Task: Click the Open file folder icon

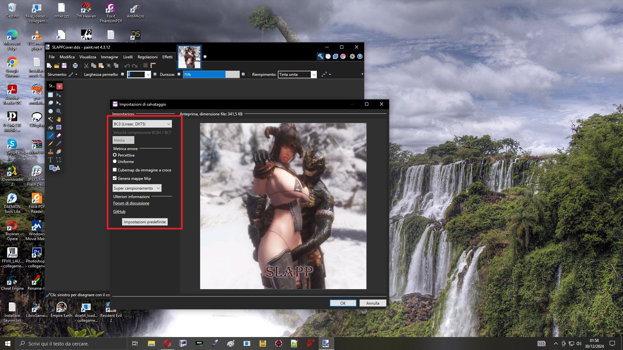Action: coord(56,65)
